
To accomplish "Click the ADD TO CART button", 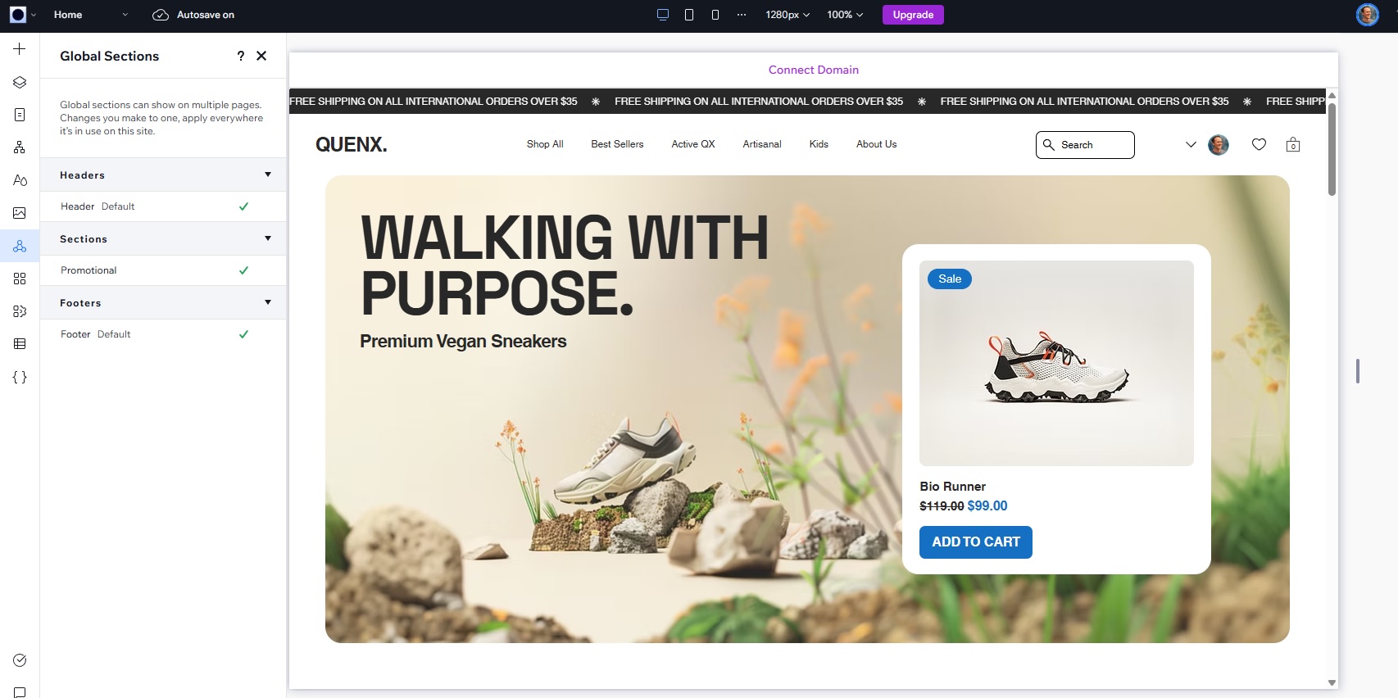I will click(x=976, y=542).
